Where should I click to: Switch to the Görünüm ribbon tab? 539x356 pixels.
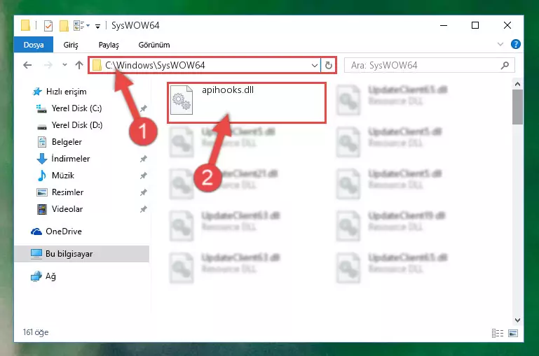coord(154,45)
